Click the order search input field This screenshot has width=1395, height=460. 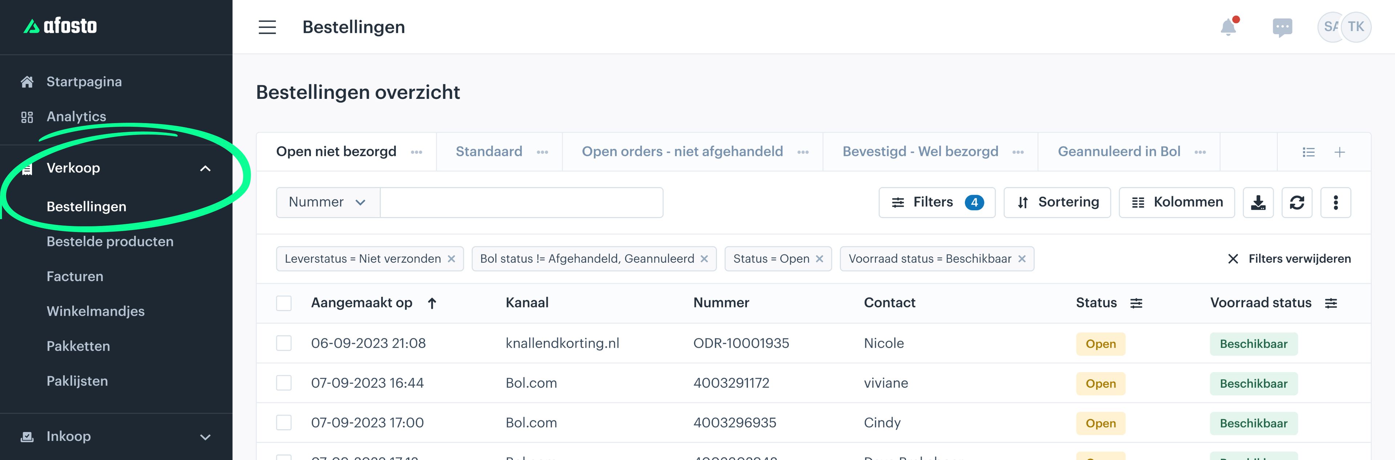[522, 203]
